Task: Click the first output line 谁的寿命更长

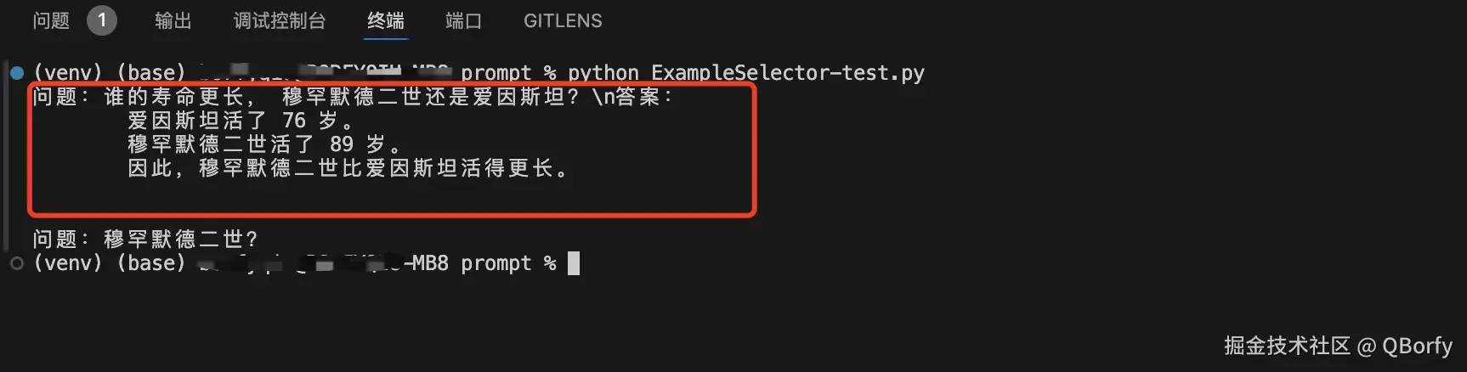Action: click(353, 97)
